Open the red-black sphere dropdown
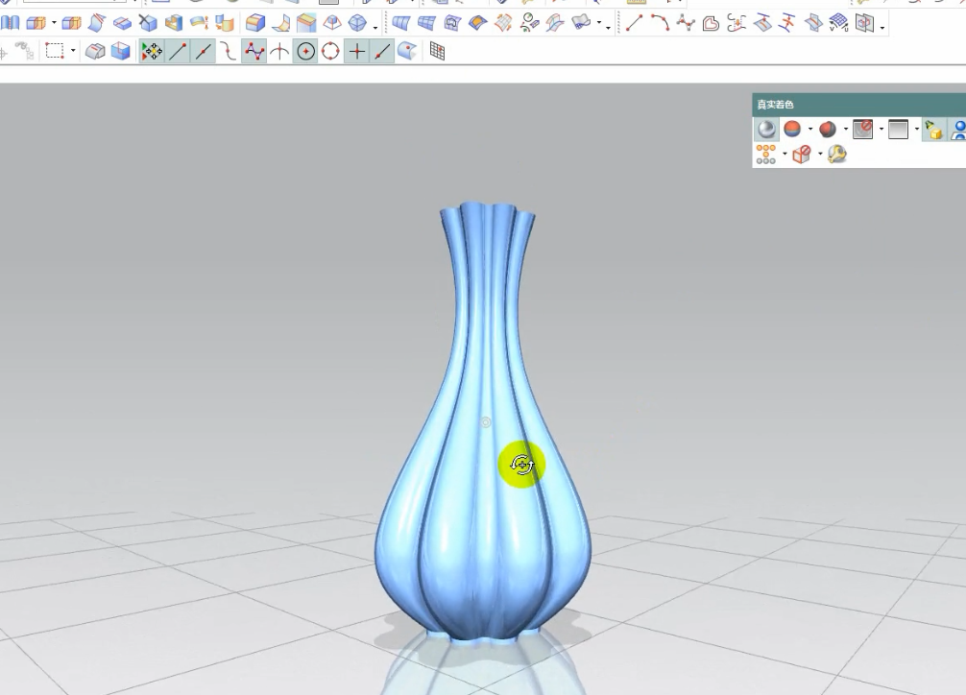Screen dimensions: 966x695 (x=845, y=129)
